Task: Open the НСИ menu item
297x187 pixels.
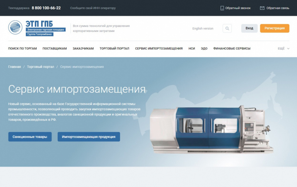Action: pyautogui.click(x=192, y=48)
